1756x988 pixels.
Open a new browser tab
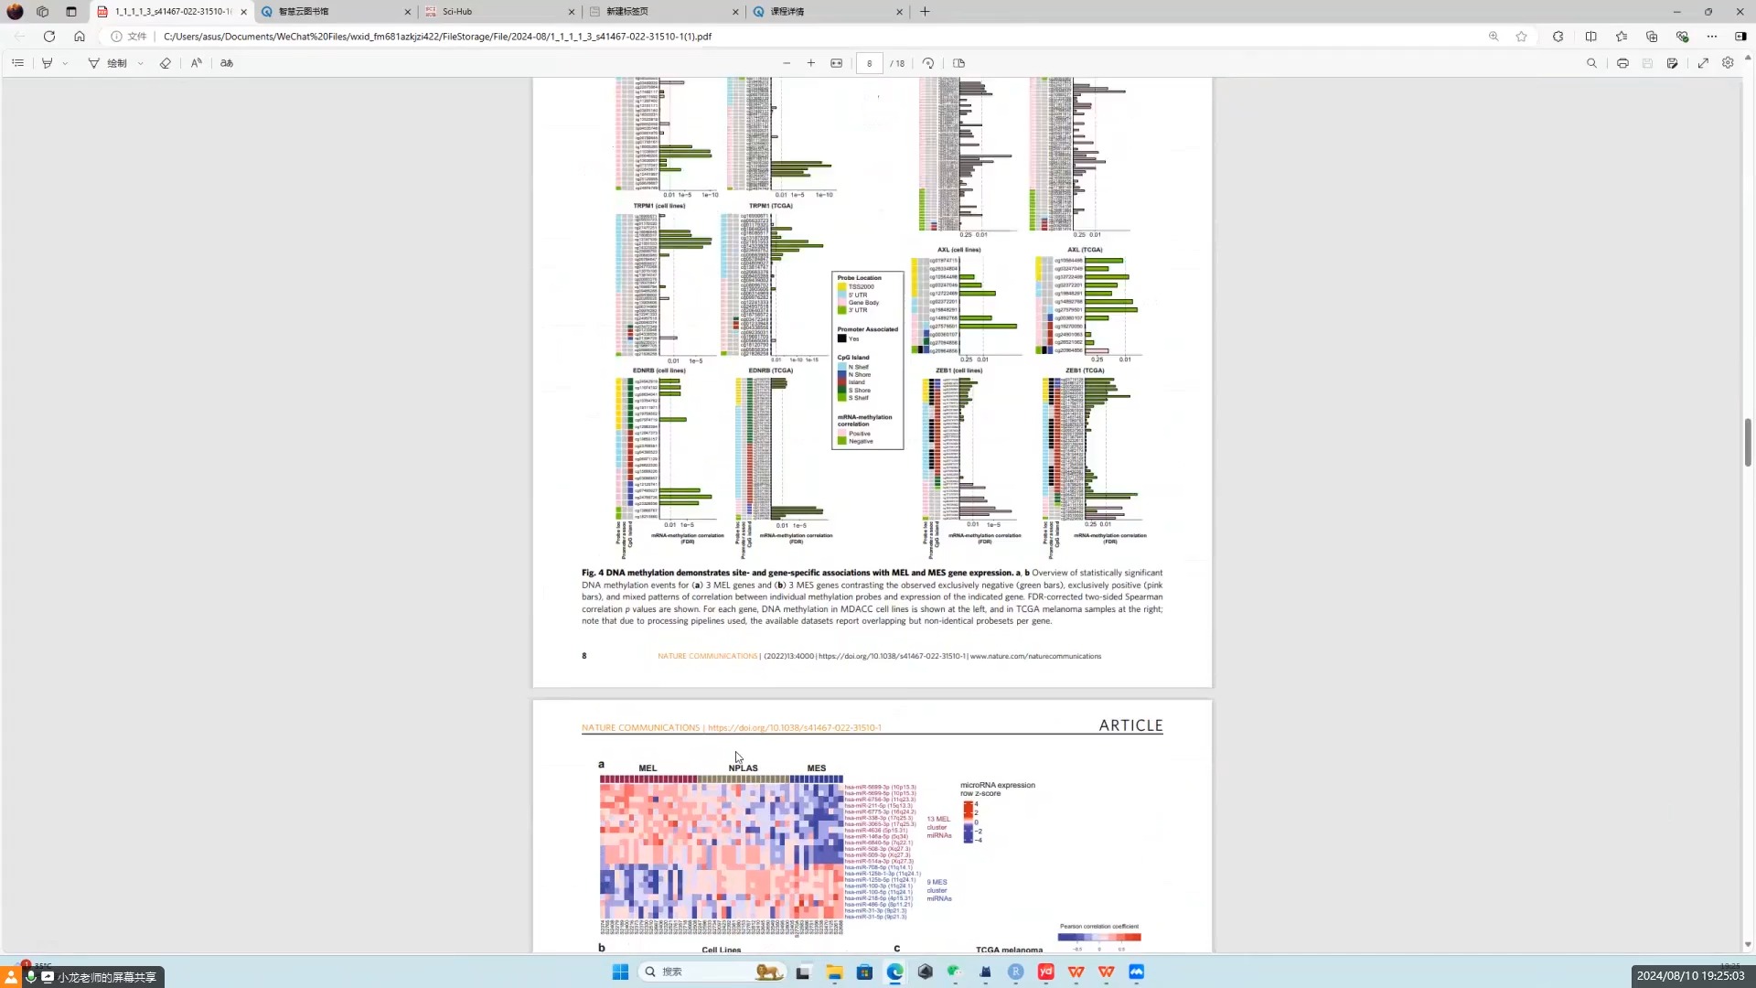pyautogui.click(x=925, y=12)
